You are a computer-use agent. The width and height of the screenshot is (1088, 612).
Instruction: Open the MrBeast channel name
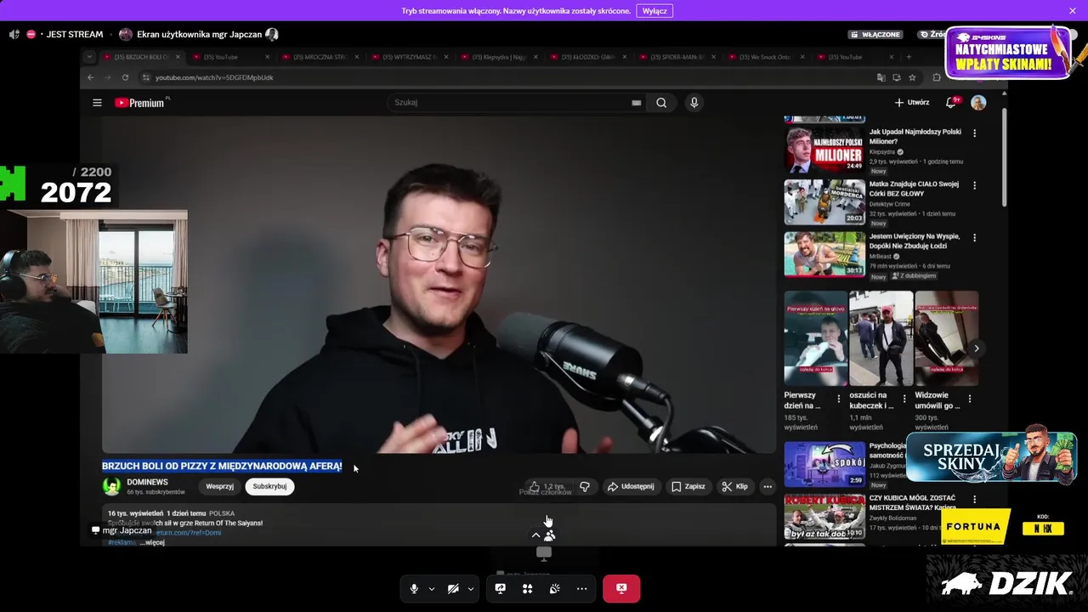(879, 256)
